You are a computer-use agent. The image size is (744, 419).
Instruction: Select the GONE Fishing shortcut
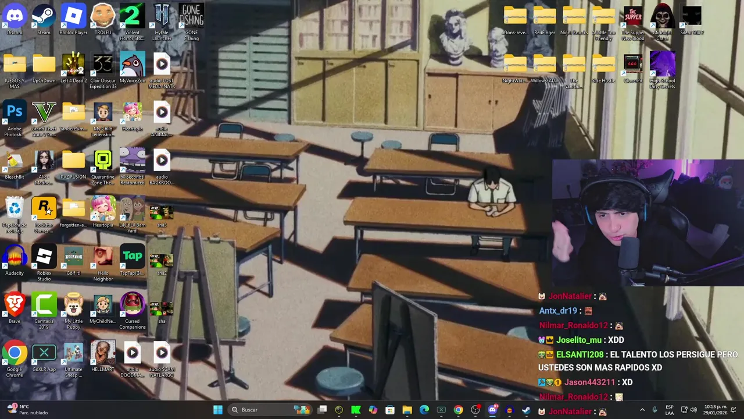click(x=191, y=23)
